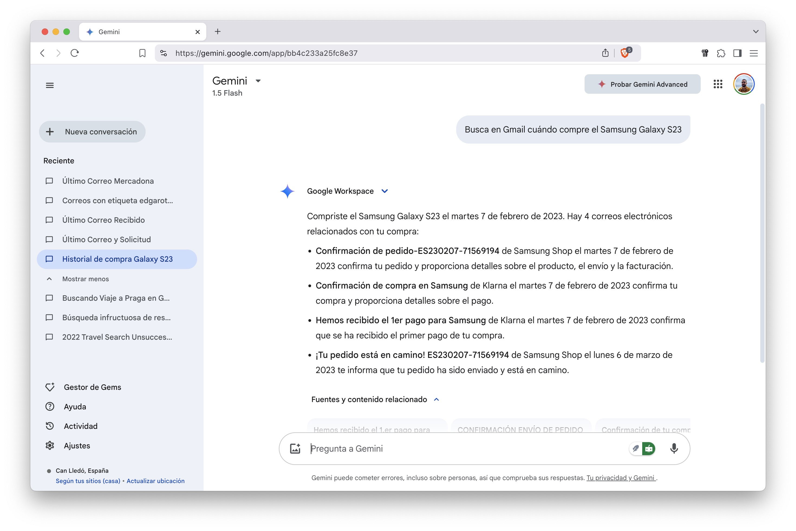Bookmark this page with the bookmark icon
Image resolution: width=796 pixels, height=531 pixels.
point(142,53)
